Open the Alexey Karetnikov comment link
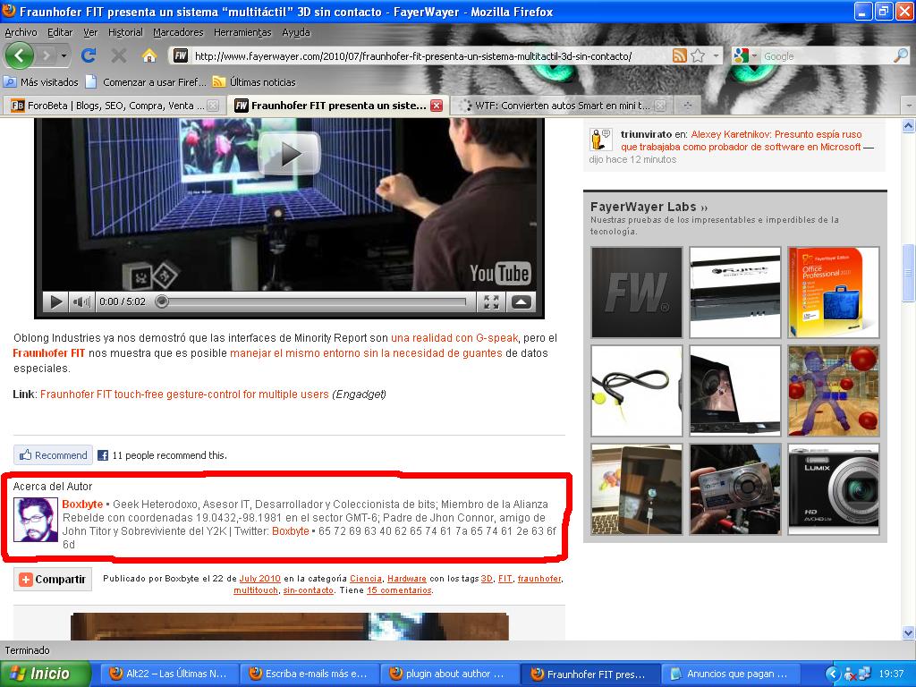Screen dimensions: 916x687 pyautogui.click(x=742, y=140)
